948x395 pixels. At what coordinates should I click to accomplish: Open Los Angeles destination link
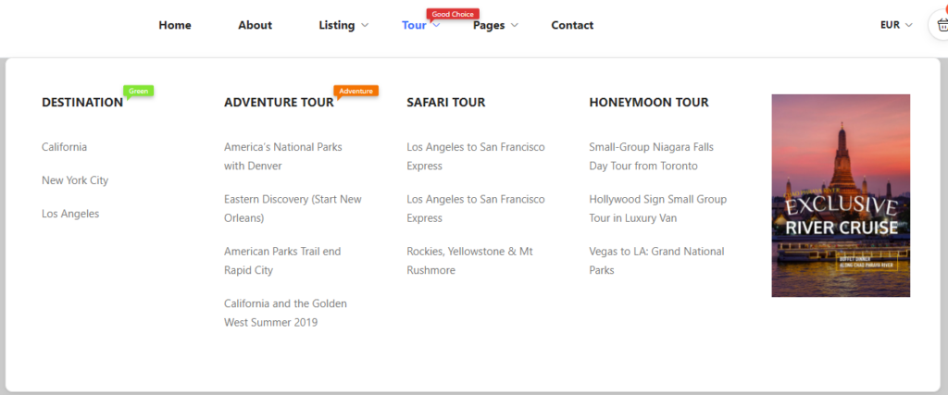click(70, 214)
